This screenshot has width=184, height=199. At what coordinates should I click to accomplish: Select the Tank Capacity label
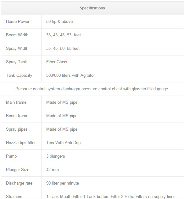tap(19, 76)
